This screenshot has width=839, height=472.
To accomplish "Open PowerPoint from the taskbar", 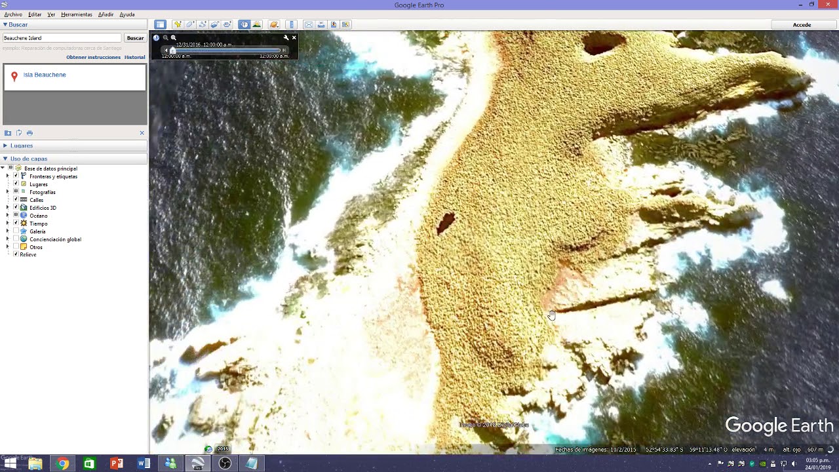I will [x=117, y=463].
